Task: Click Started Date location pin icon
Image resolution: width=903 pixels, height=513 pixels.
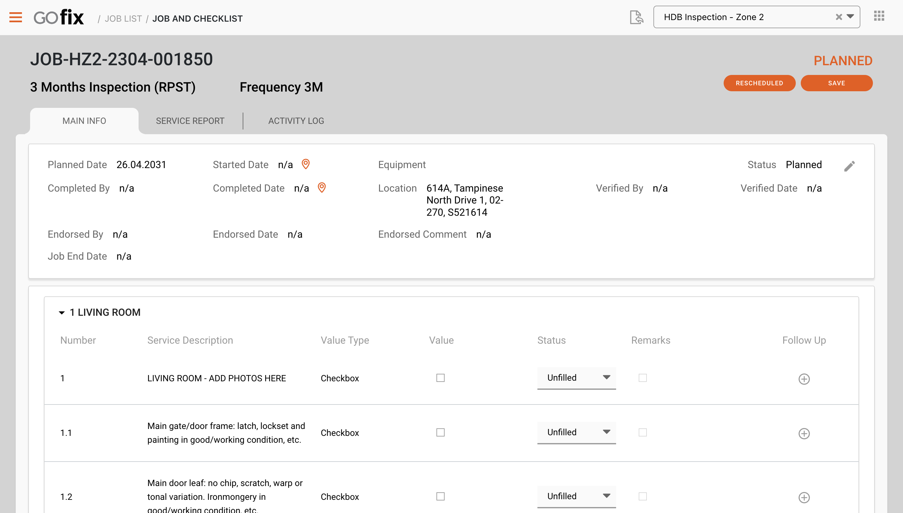Action: (305, 164)
